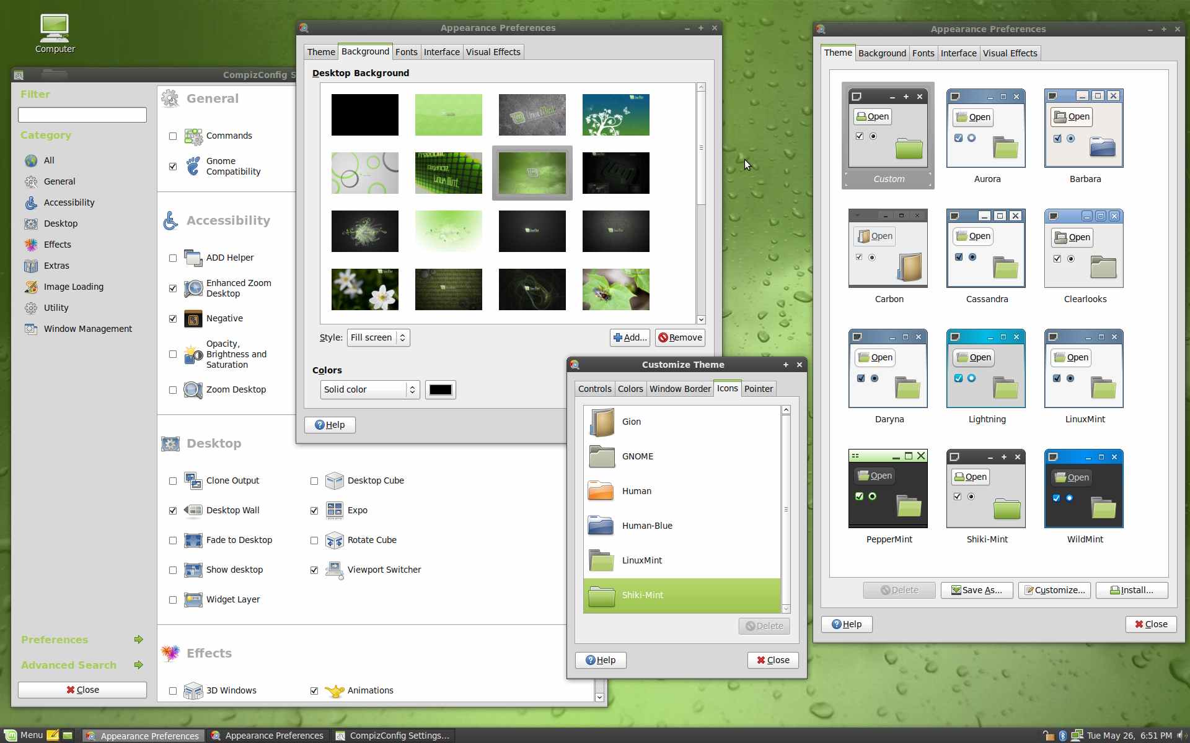Enable the Fade to Desktop checkbox

click(x=173, y=541)
